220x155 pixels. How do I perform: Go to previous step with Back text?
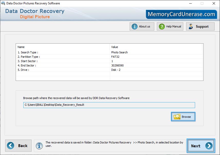pos(23,146)
